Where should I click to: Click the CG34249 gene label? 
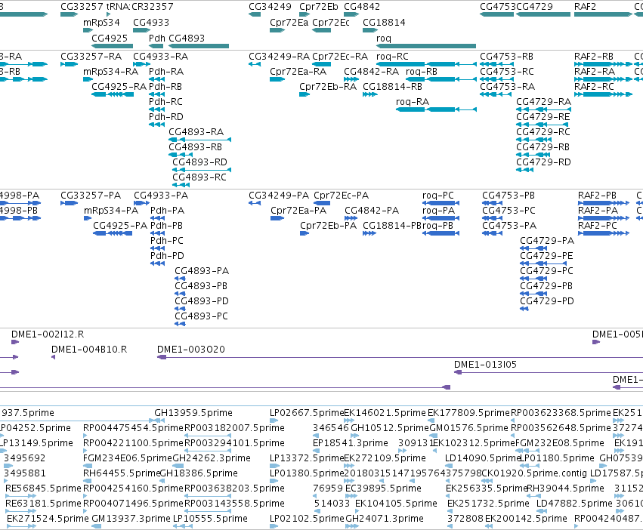click(270, 7)
